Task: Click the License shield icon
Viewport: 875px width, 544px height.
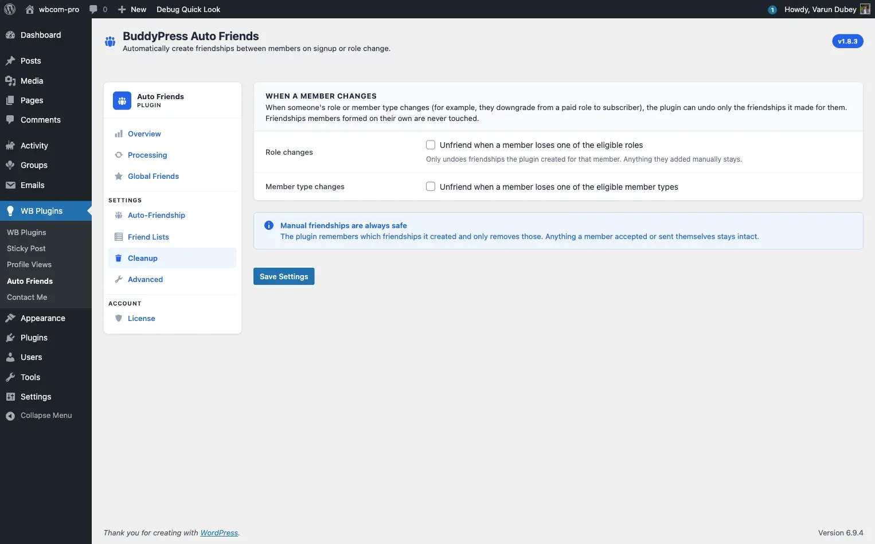Action: click(119, 318)
